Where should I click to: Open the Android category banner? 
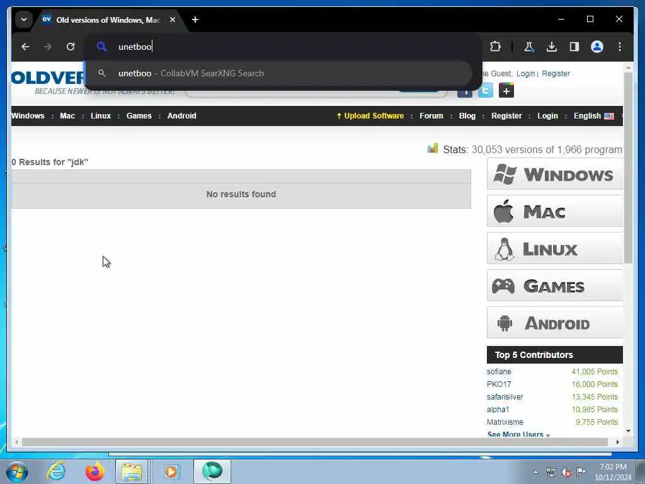click(x=554, y=323)
